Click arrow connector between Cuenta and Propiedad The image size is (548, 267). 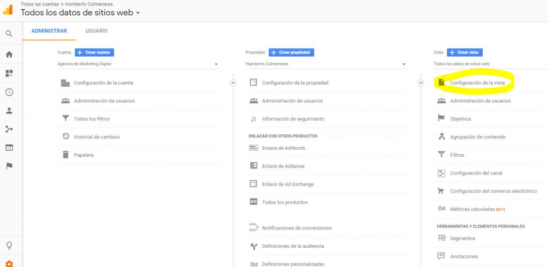pyautogui.click(x=233, y=83)
